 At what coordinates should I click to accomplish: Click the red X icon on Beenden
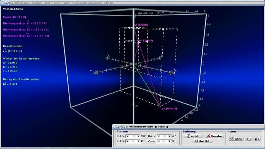point(209,136)
